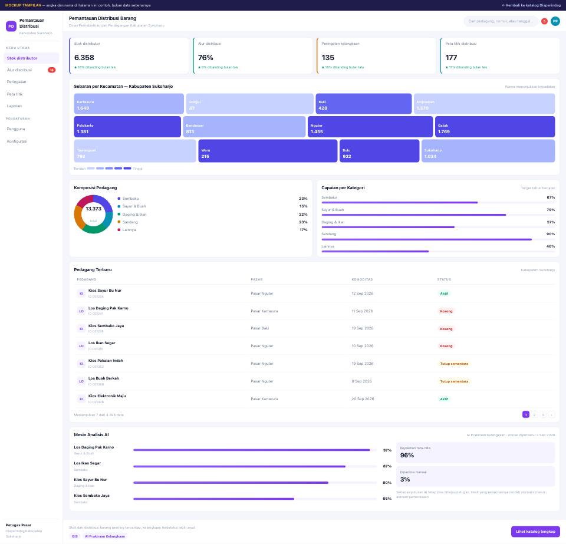Open the Peringatan kelangkaan 135 card
The height and width of the screenshot is (544, 566).
pos(377,56)
